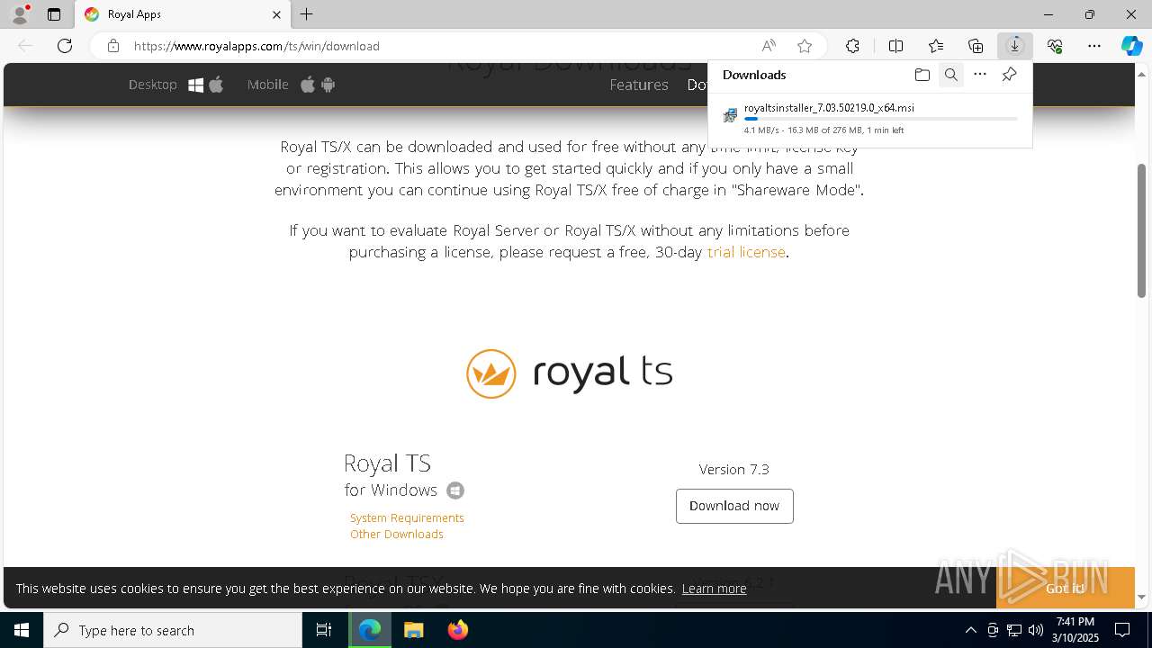Open File Explorer from taskbar

pyautogui.click(x=413, y=630)
